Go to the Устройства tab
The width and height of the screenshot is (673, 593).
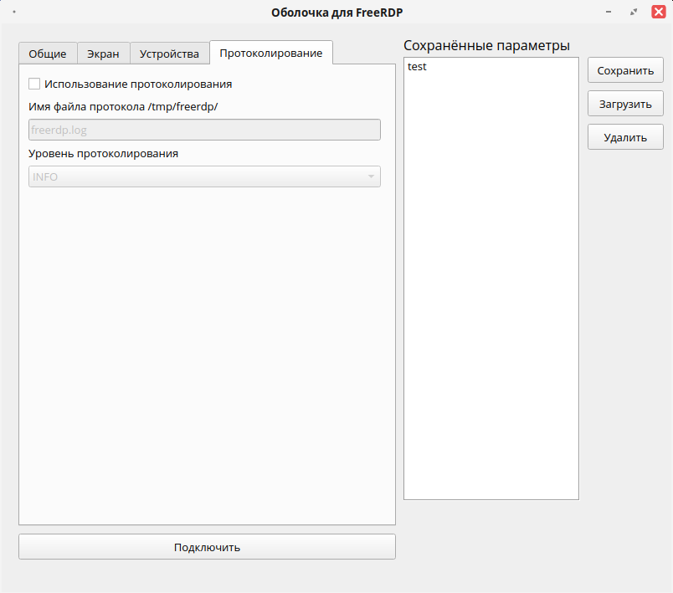pyautogui.click(x=170, y=54)
